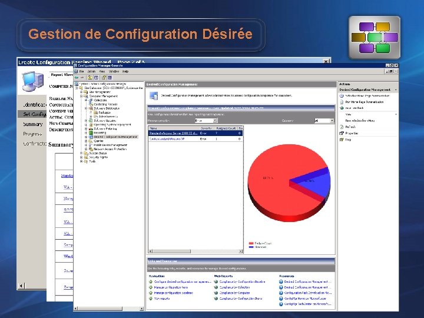Click the blue Unknown legend swatch
Image resolution: width=424 pixels, height=318 pixels.
click(251, 247)
